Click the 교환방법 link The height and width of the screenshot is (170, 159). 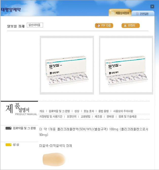click(85, 116)
